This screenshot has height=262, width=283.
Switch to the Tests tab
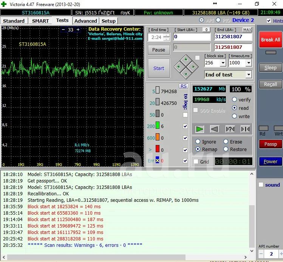click(62, 20)
